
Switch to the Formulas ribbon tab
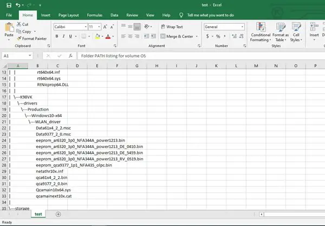click(x=94, y=15)
